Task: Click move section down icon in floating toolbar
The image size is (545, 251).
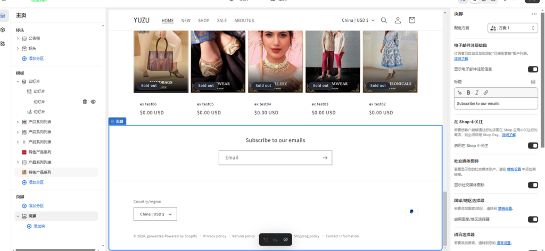Action: [x=275, y=239]
